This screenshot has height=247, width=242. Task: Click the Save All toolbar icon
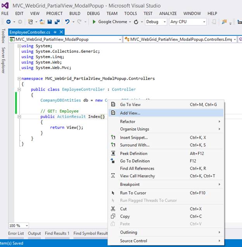tap(57, 22)
